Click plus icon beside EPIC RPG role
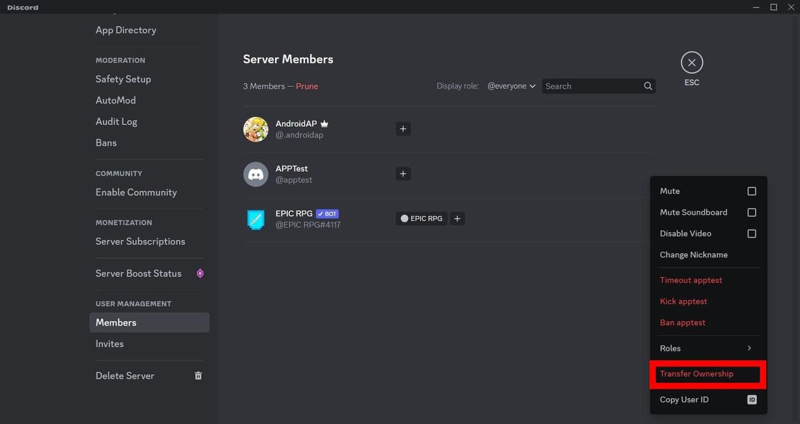Image resolution: width=800 pixels, height=424 pixels. pos(457,218)
